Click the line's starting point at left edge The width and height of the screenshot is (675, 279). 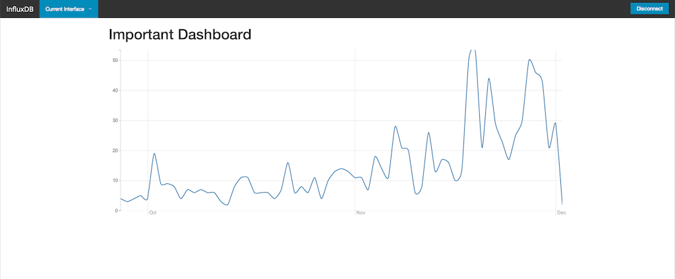click(121, 199)
